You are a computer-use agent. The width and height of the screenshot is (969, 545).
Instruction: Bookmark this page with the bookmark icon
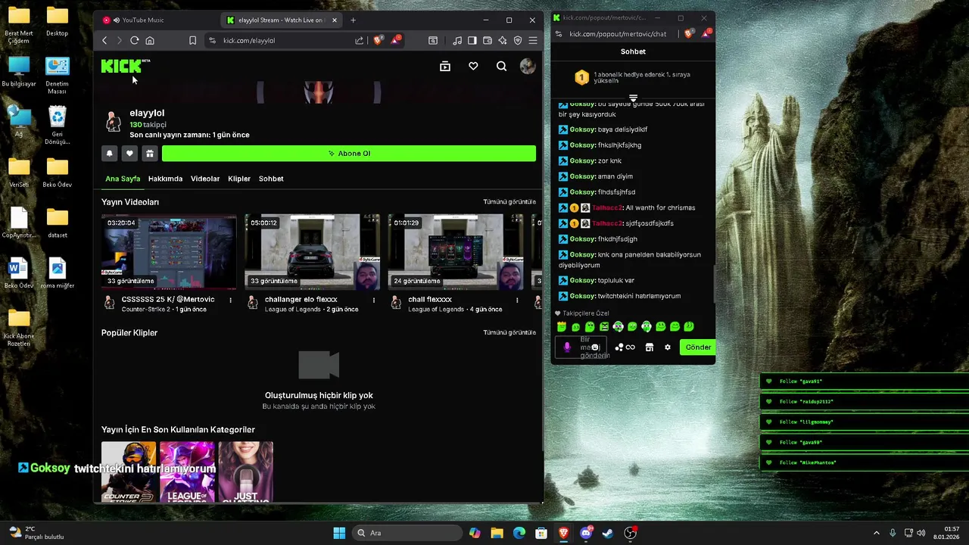point(192,40)
